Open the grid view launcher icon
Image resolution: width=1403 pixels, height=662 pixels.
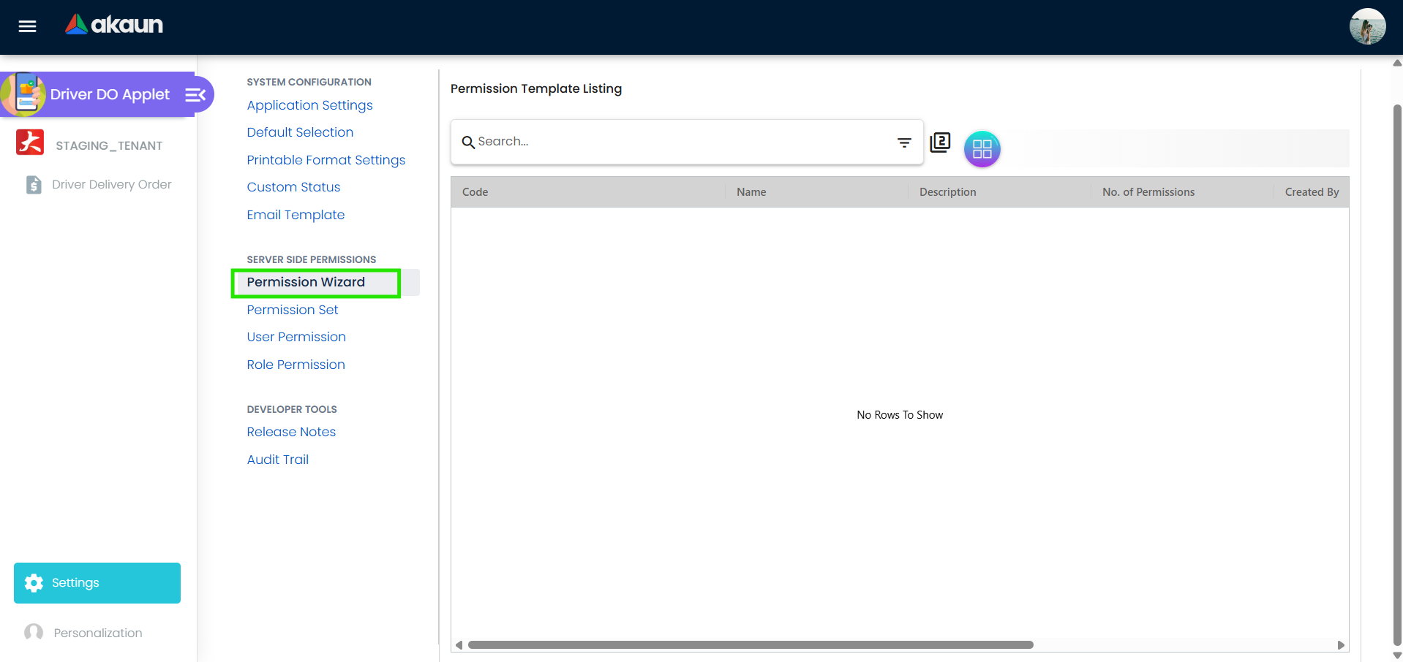(x=982, y=149)
